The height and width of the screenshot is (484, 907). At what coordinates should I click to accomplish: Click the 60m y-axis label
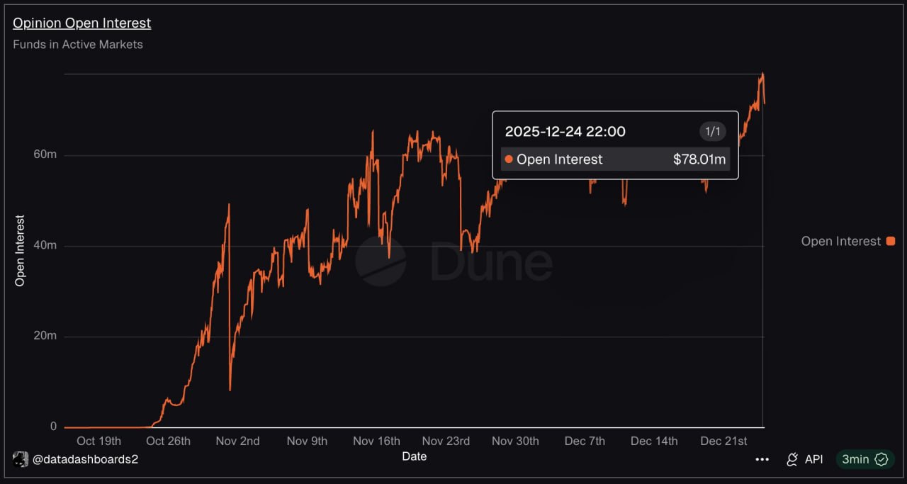point(45,155)
